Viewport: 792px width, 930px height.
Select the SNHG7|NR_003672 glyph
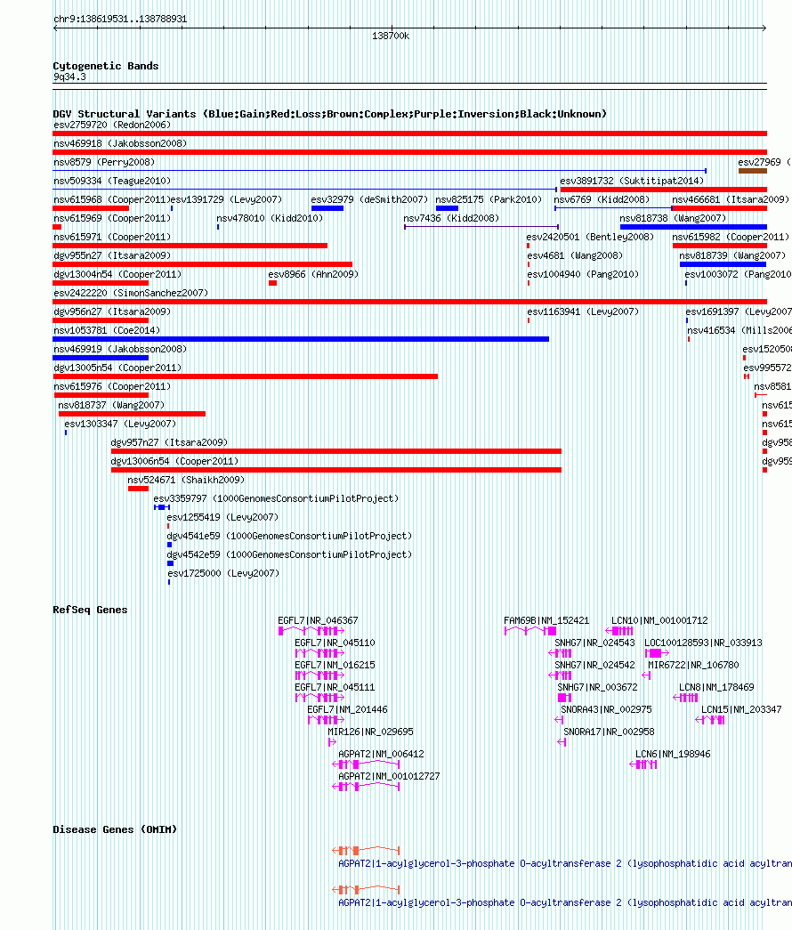coord(565,698)
